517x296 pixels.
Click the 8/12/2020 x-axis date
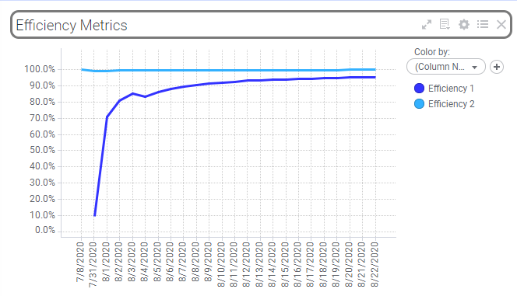247,265
